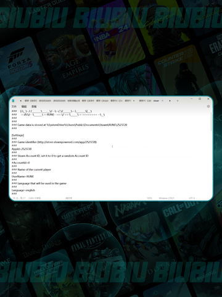Viewport: 222px width, 297px height.
Task: Click the vertical scrollbar thumb
Action: (x=211, y=122)
